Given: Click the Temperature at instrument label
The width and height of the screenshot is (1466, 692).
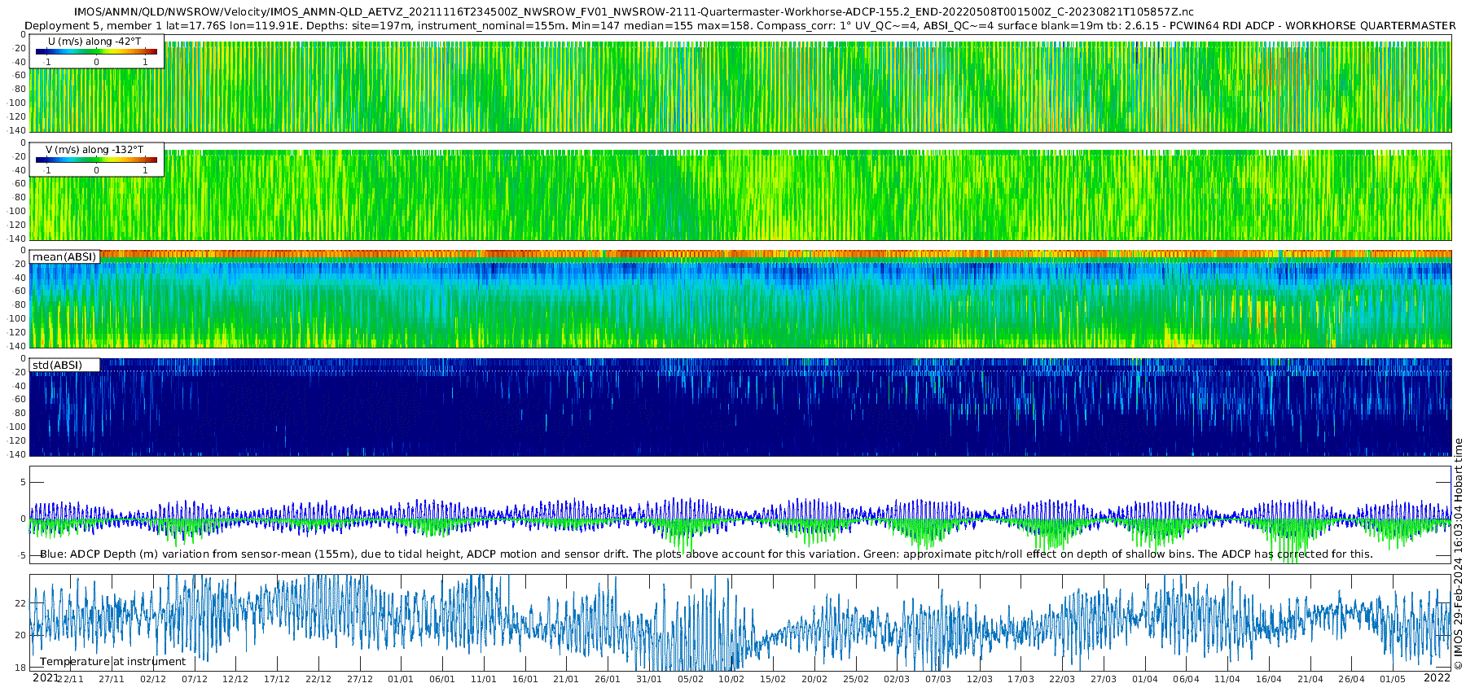Looking at the screenshot, I should [112, 661].
